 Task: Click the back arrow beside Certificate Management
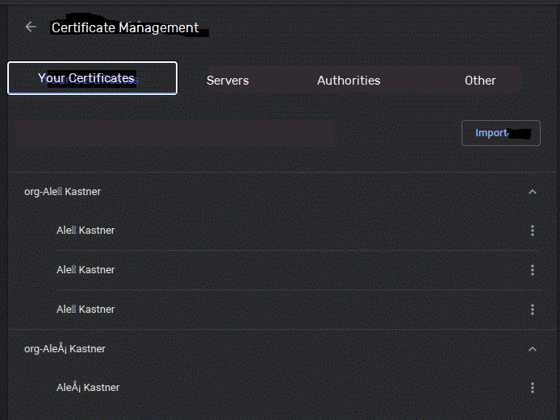31,27
